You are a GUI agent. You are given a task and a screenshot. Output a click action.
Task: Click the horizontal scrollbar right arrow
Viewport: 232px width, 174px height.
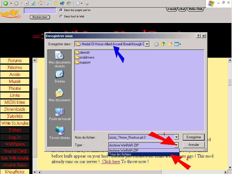pyautogui.click(x=226, y=172)
